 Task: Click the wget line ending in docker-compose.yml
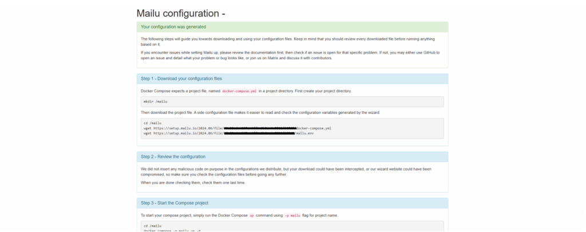(x=237, y=128)
